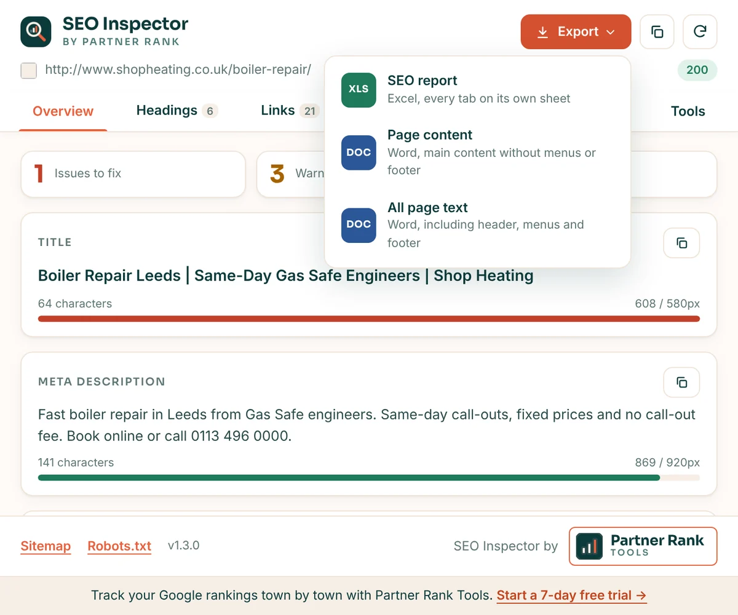Click the Issues to fix card
The width and height of the screenshot is (738, 615).
133,174
